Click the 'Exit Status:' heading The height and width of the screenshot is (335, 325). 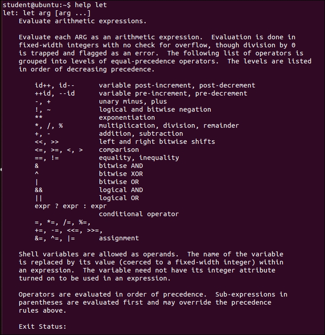coord(42,327)
